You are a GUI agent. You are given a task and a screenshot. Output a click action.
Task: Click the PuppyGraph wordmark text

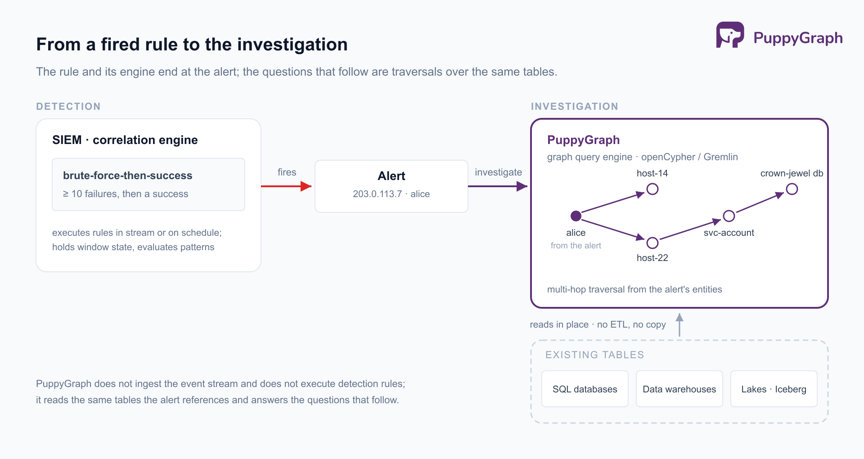tap(798, 38)
